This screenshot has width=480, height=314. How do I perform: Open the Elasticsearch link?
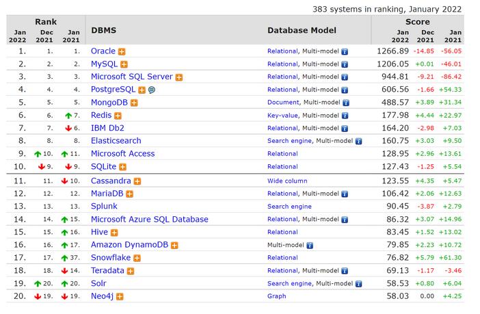click(116, 141)
